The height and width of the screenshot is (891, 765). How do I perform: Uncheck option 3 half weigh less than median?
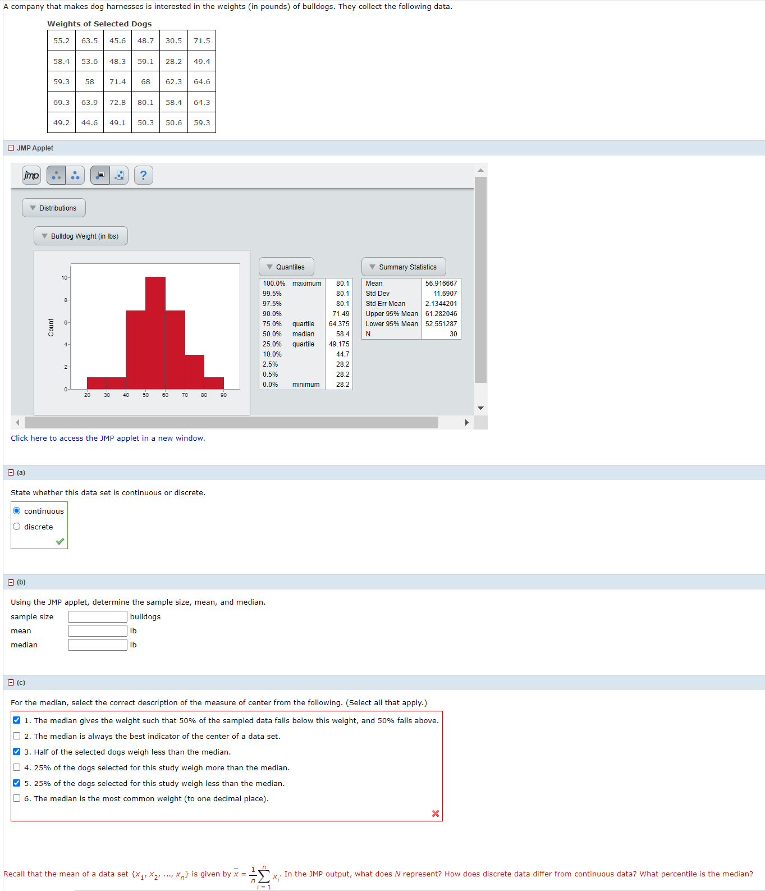(17, 752)
